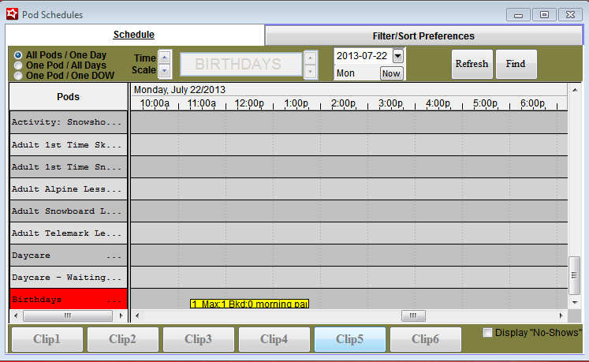Click Pods list horizontal scrollbar left arrow
Screen dimensions: 589x362
click(16, 315)
